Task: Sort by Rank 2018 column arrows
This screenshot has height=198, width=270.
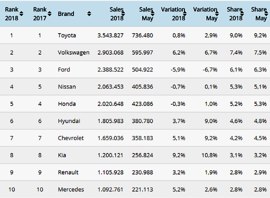Action: [x=22, y=13]
